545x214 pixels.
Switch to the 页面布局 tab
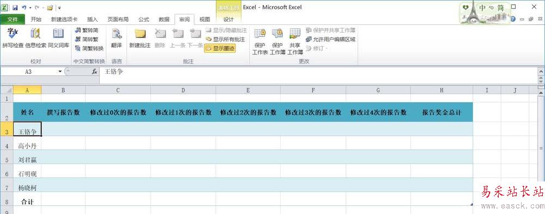pyautogui.click(x=118, y=20)
